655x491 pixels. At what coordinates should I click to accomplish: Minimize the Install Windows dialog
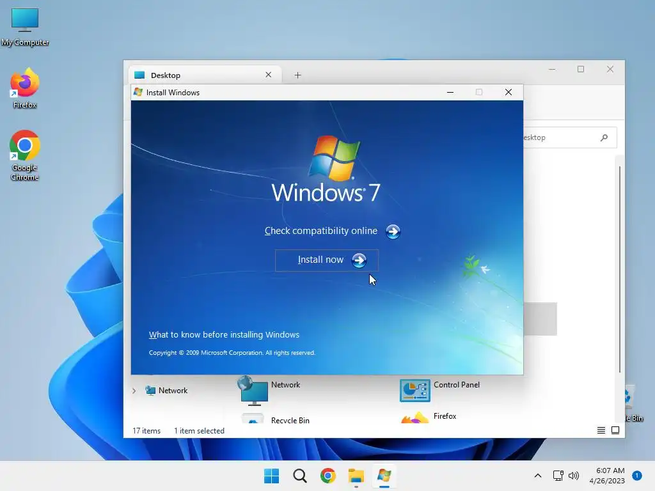(450, 92)
